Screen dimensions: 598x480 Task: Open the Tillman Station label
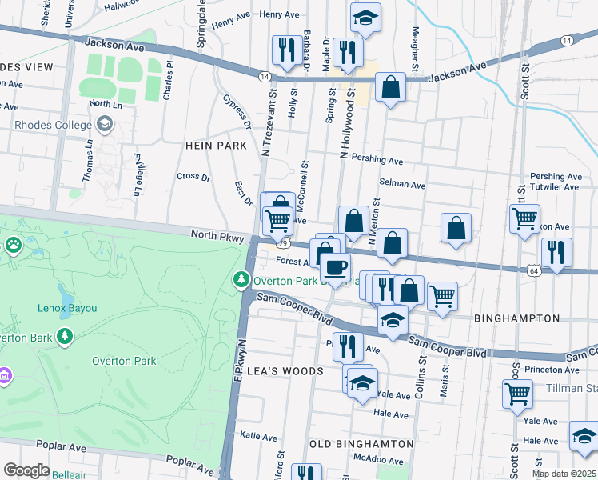click(572, 389)
